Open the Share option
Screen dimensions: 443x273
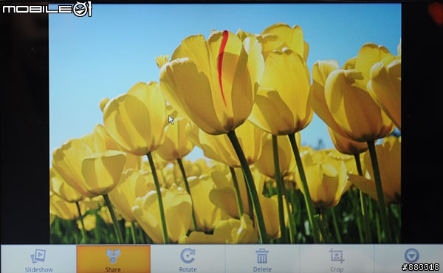113,259
